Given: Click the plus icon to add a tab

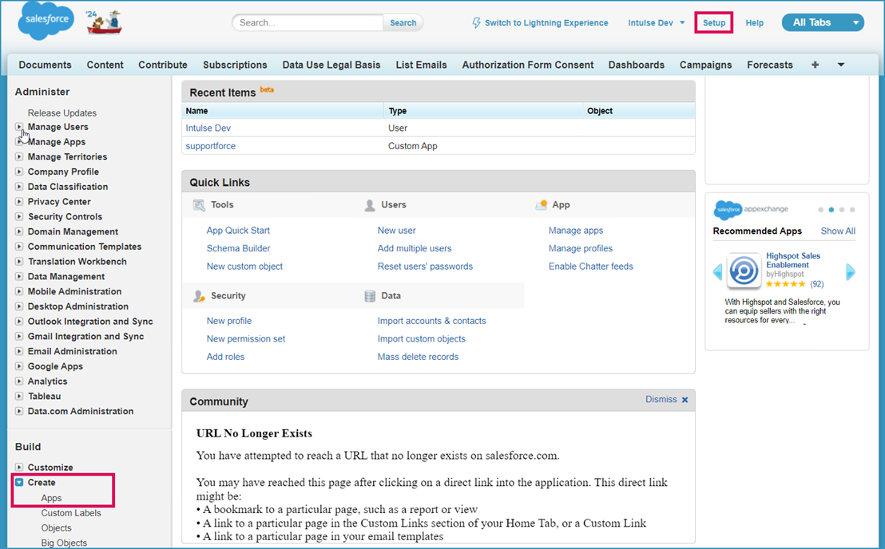Looking at the screenshot, I should (815, 65).
